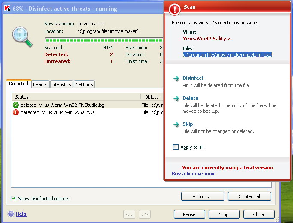Click the red warning icon next to Sality.z

point(16,112)
